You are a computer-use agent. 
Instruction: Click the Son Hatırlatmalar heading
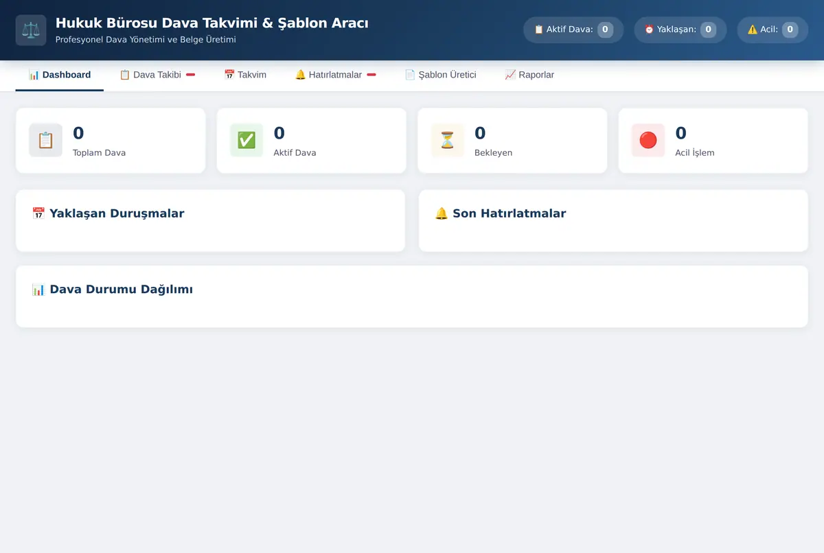(501, 213)
